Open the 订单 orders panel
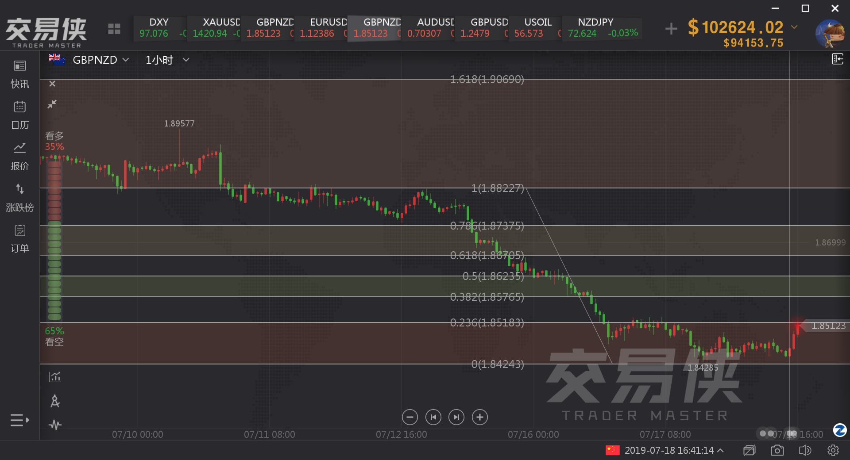The height and width of the screenshot is (460, 850). (x=19, y=239)
